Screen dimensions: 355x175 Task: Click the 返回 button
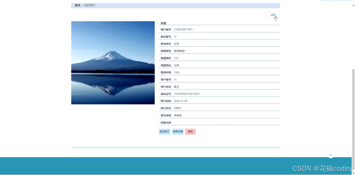(x=273, y=15)
